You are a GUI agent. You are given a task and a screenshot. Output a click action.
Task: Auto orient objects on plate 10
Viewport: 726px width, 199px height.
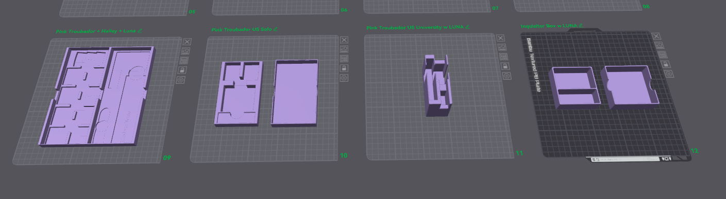[x=344, y=49]
